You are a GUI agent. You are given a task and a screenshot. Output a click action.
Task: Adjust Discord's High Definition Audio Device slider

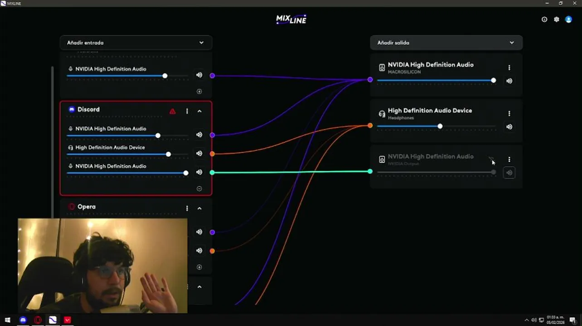(x=127, y=154)
